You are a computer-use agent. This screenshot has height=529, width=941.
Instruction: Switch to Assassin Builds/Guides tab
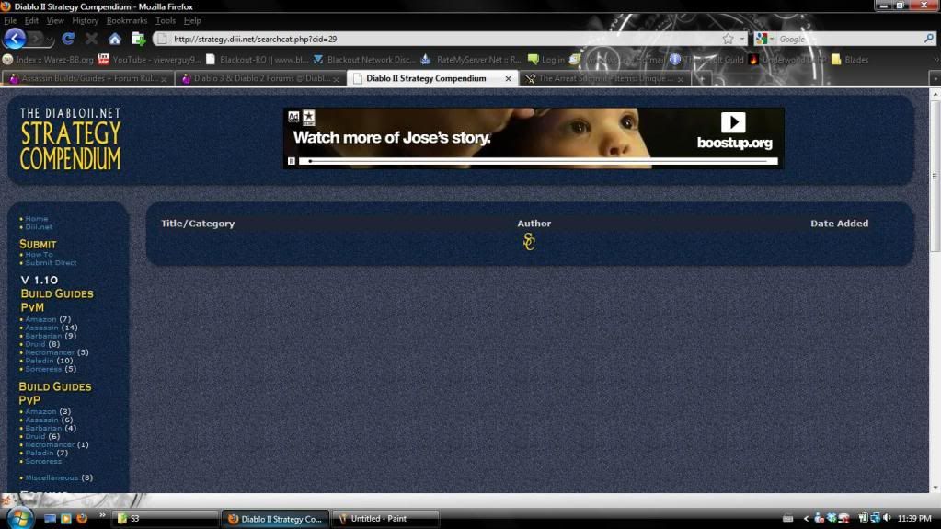(87, 78)
